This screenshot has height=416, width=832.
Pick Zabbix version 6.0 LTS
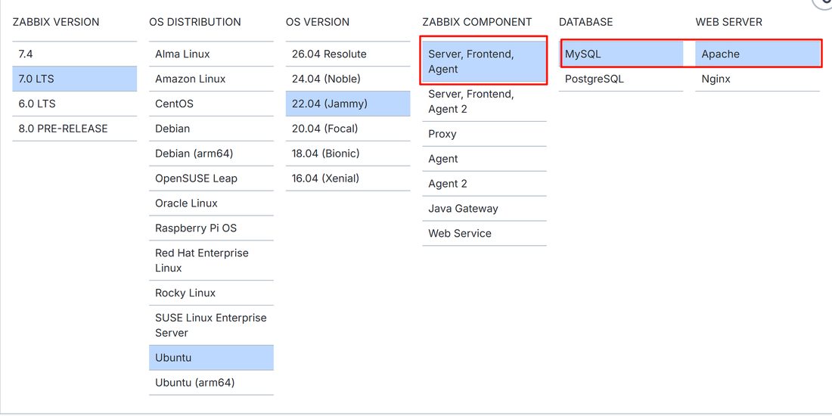coord(74,104)
